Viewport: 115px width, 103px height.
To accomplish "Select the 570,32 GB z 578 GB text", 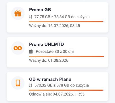I will click(x=52, y=85).
